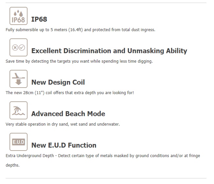Click the Fully submersible up to 5 meters text

pyautogui.click(x=80, y=30)
